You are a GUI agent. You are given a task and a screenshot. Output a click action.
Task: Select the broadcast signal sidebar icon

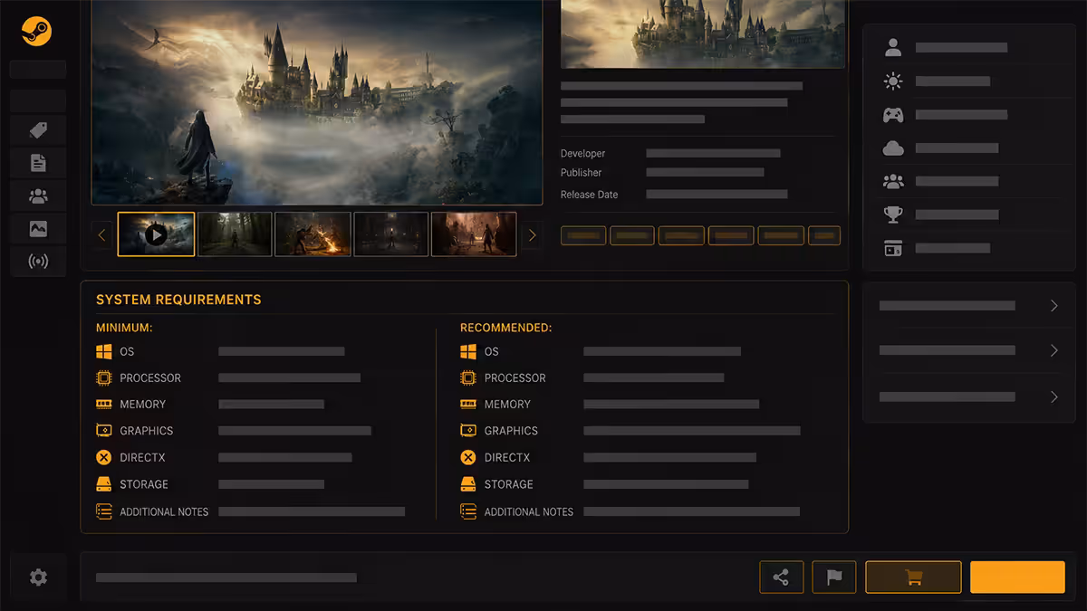38,262
